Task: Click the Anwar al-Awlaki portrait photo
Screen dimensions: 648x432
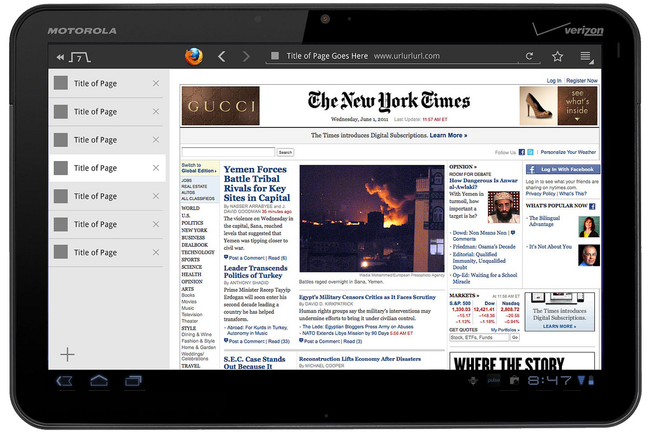Action: [503, 207]
